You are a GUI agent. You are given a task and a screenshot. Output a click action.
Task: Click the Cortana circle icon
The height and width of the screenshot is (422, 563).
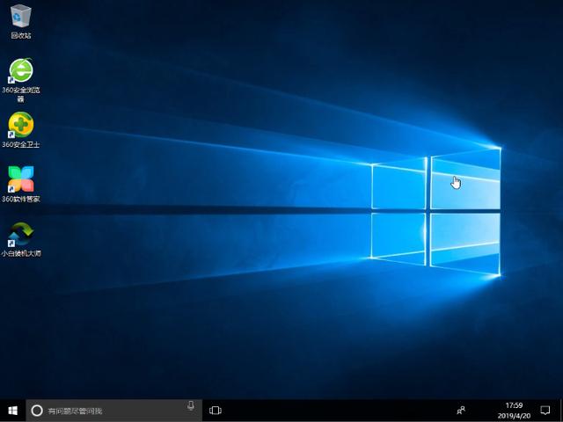click(37, 411)
